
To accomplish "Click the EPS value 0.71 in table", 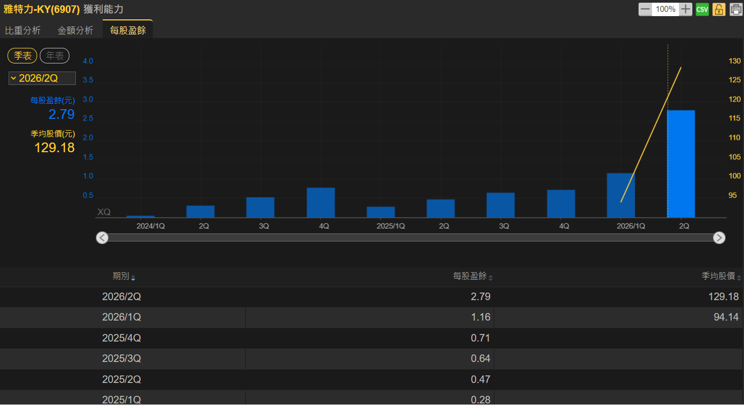I will [480, 338].
